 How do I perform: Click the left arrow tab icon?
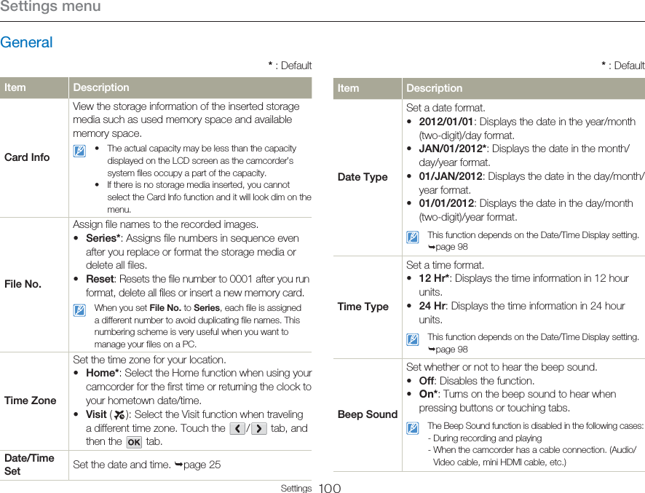(237, 428)
